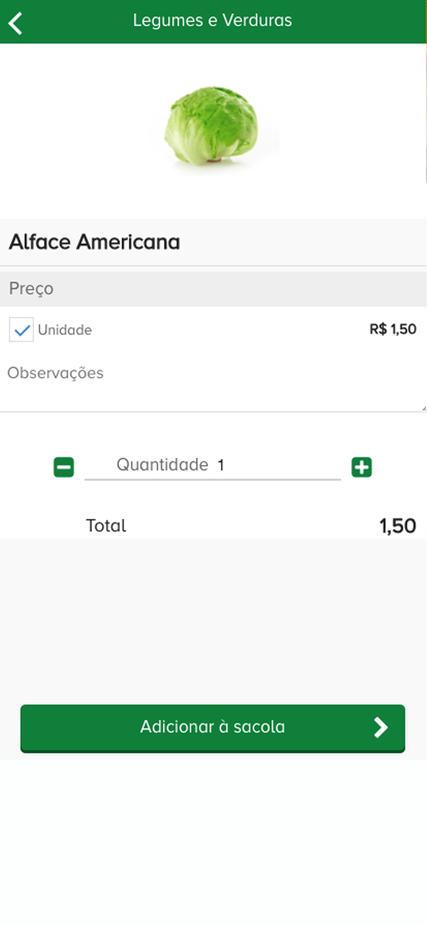Click the Unidade label text
The image size is (427, 925).
click(x=65, y=330)
